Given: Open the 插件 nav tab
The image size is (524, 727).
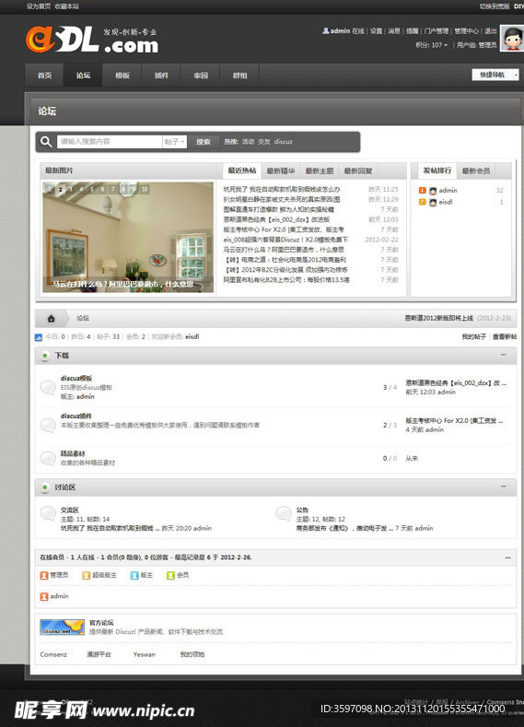Looking at the screenshot, I should pos(161,76).
